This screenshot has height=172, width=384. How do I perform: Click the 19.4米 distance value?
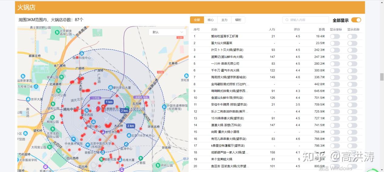click(321, 36)
